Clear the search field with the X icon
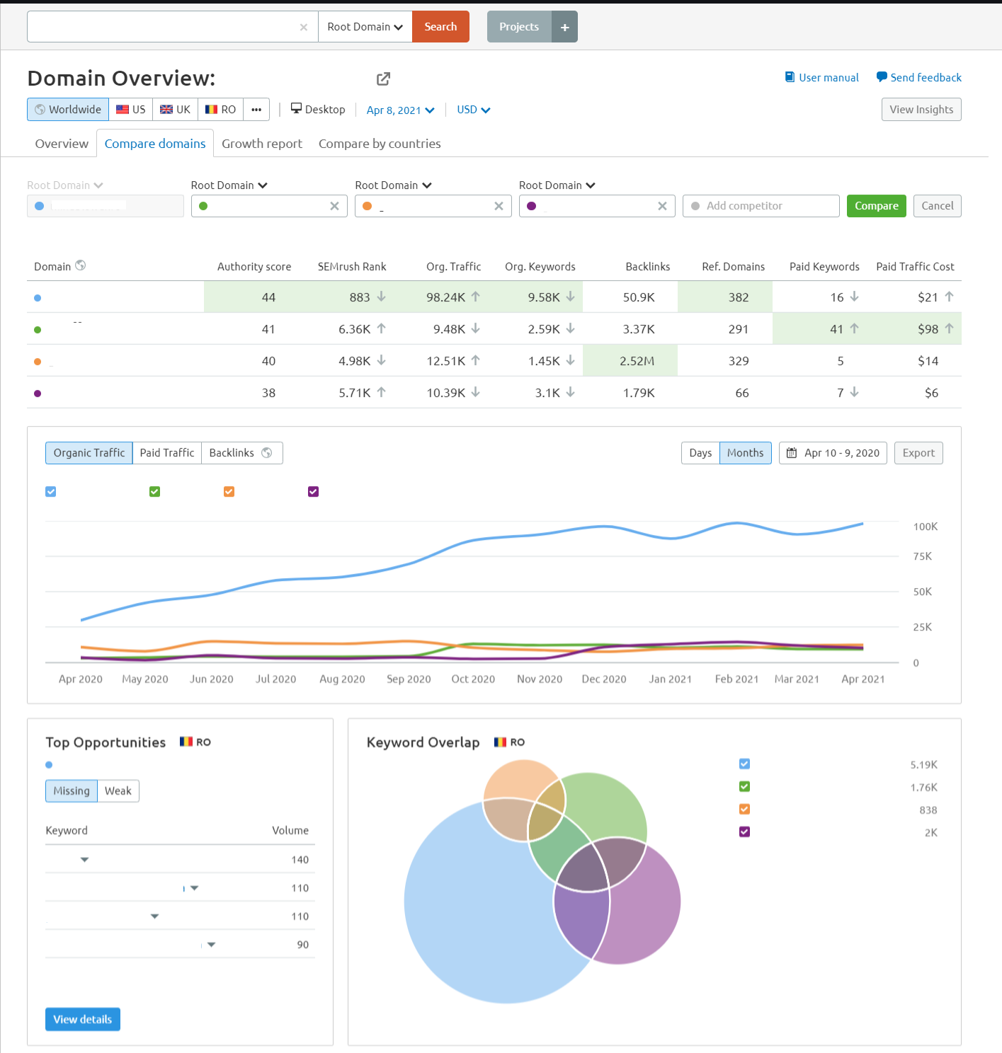 click(x=304, y=27)
